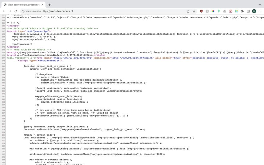Open a new tab with the plus button

(x=49, y=4)
